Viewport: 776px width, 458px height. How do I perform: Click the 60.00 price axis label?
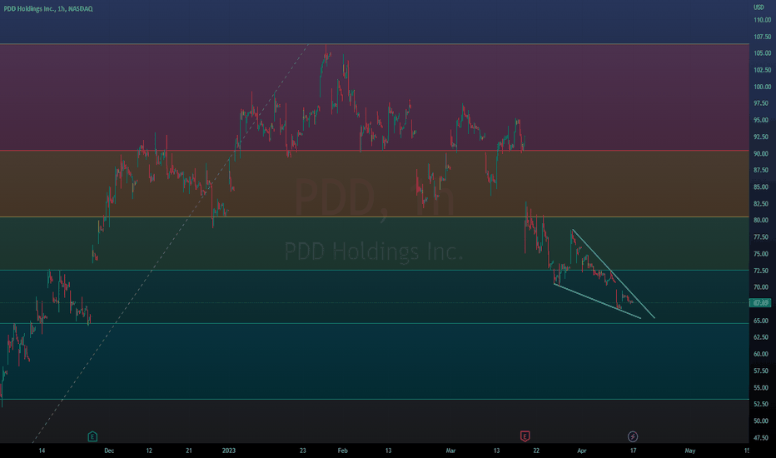pyautogui.click(x=762, y=354)
